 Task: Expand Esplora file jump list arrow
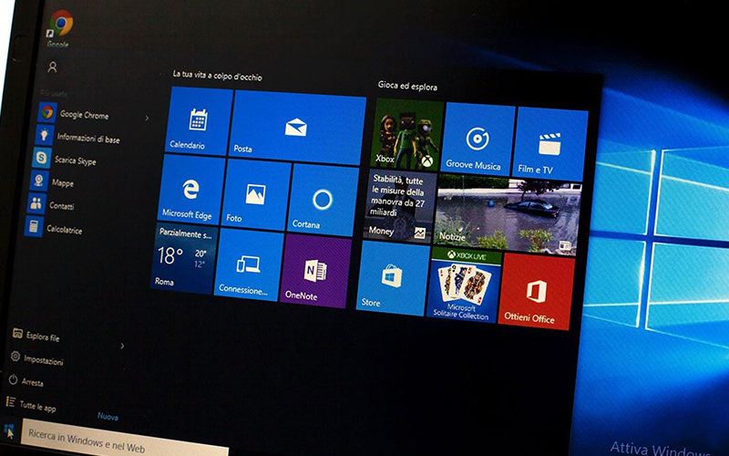point(122,346)
